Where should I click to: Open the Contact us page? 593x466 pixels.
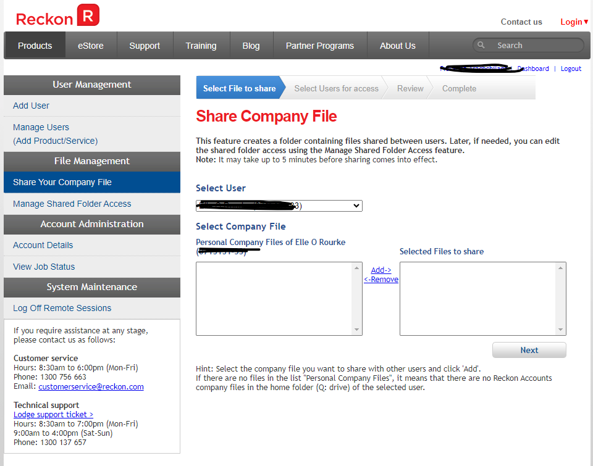tap(521, 22)
